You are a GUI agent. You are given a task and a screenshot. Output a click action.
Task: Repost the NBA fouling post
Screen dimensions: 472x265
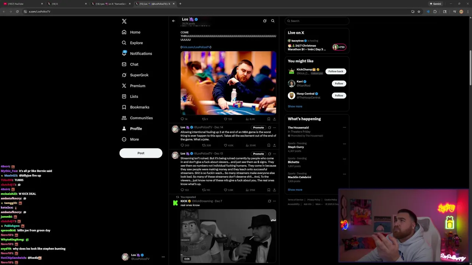click(206, 145)
